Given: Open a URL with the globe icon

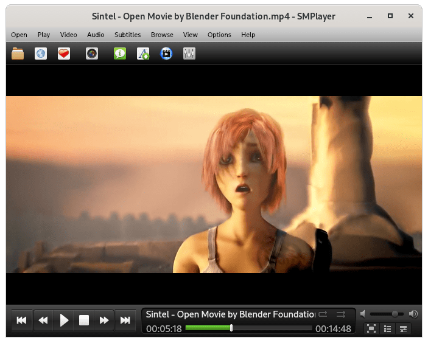Looking at the screenshot, I should pos(41,54).
